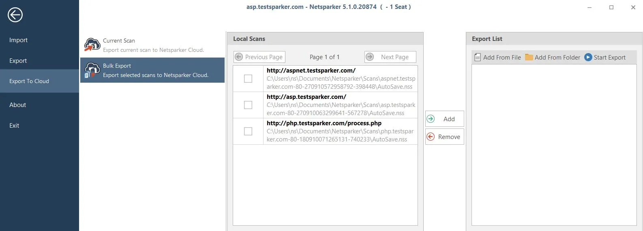Screen dimensions: 643x231
Task: Click the Next Page arrow icon
Action: click(370, 57)
